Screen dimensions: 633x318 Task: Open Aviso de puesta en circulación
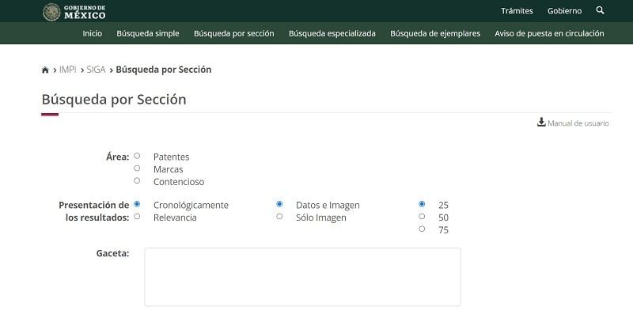(549, 33)
